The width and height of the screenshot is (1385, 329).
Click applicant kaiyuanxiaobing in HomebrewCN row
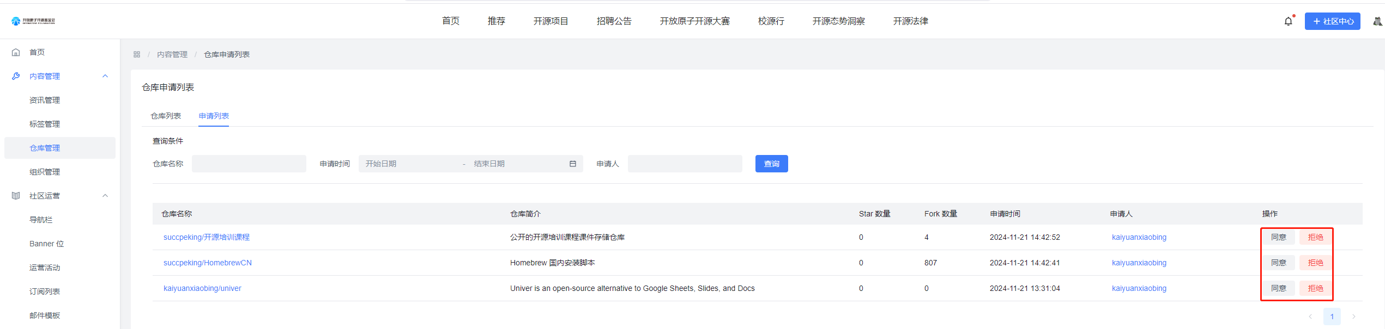(x=1139, y=263)
